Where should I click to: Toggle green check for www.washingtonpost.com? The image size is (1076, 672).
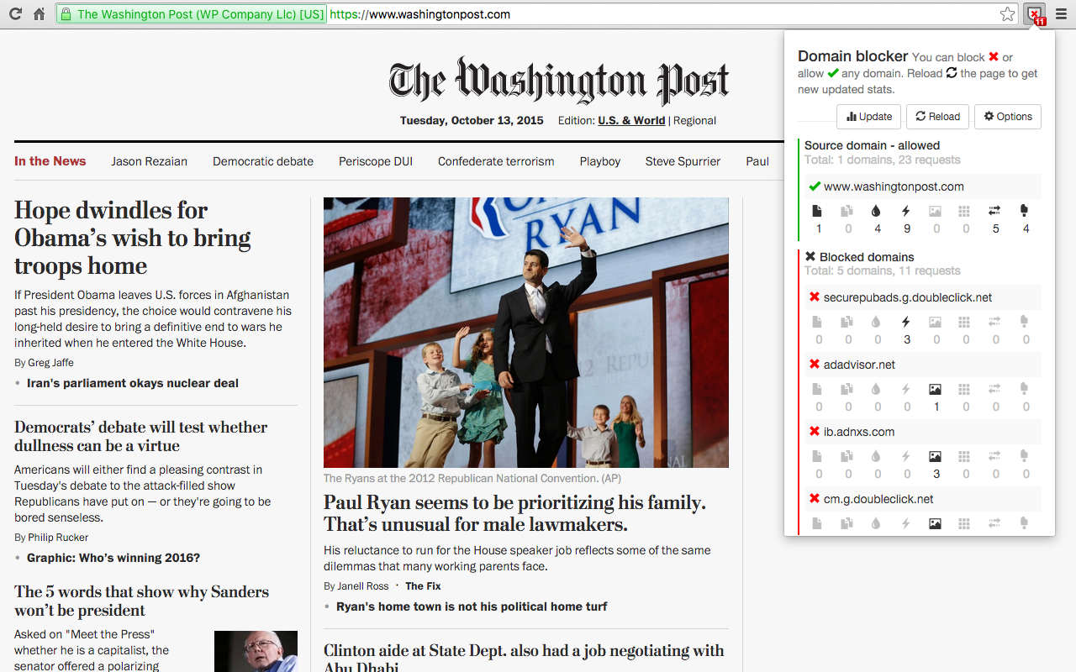pos(814,186)
